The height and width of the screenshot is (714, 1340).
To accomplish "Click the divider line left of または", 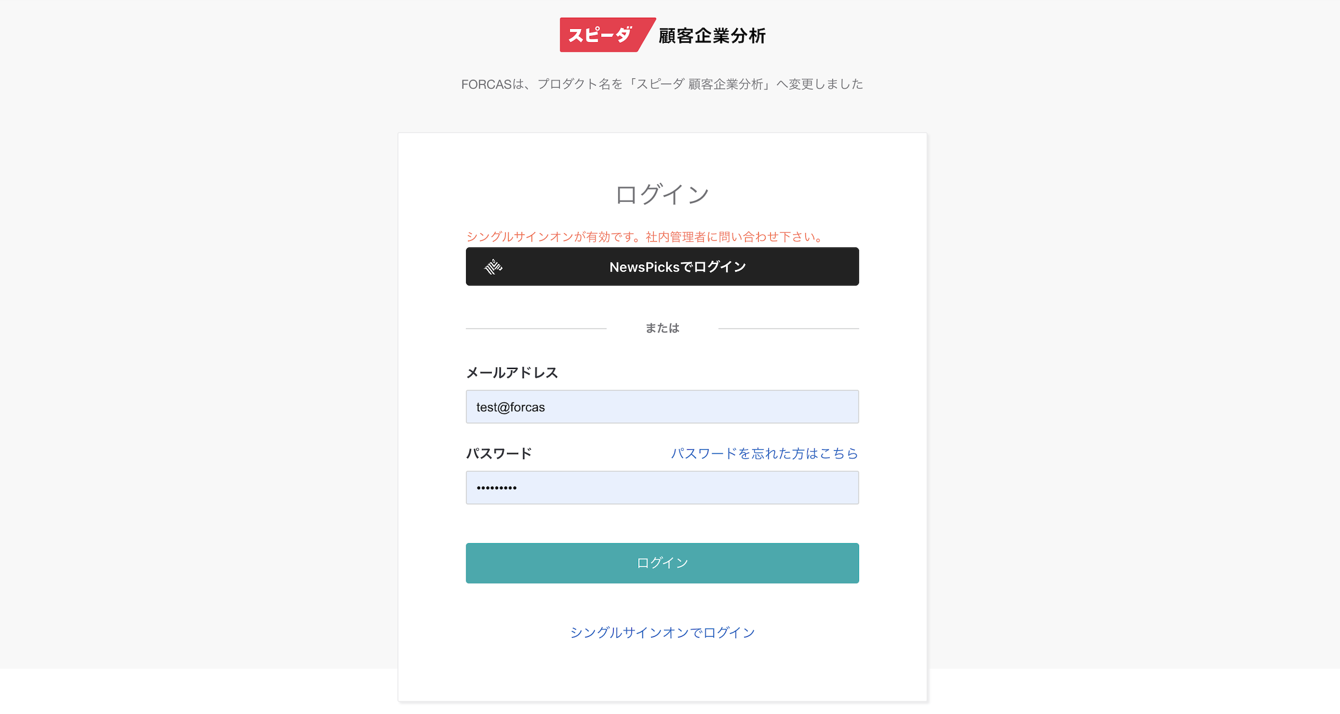I will (x=536, y=328).
